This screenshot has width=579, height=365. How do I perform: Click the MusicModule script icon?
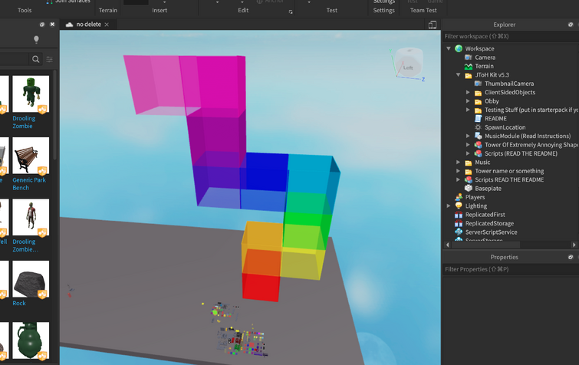pos(479,136)
